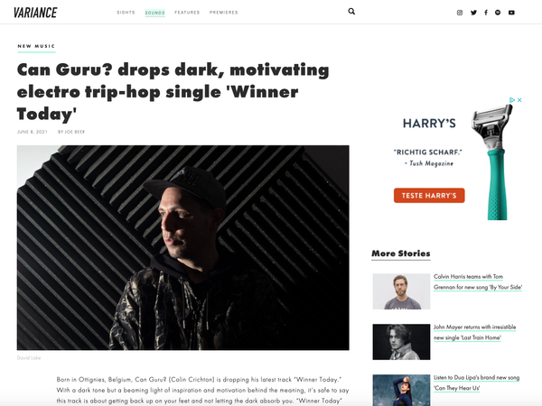This screenshot has width=542, height=406.
Task: Open the New Music category link
Action: 36,46
